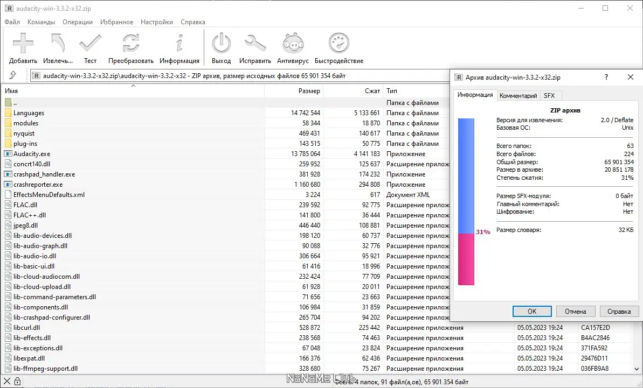643x388 pixels.
Task: Select the parent folder '..' row
Action: (x=225, y=103)
